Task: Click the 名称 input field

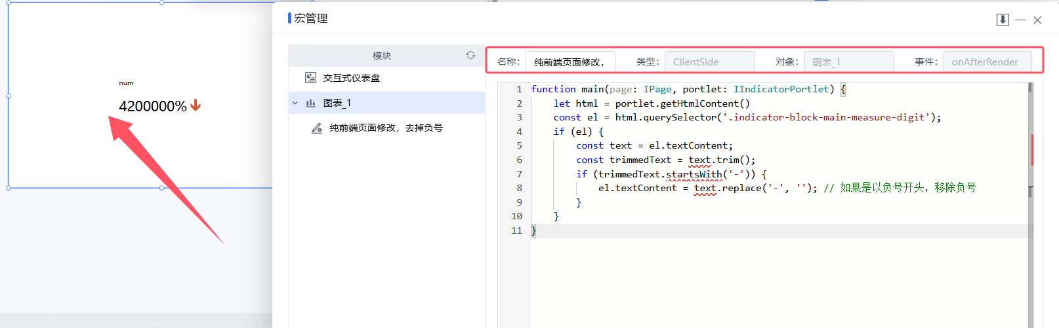Action: coord(570,62)
